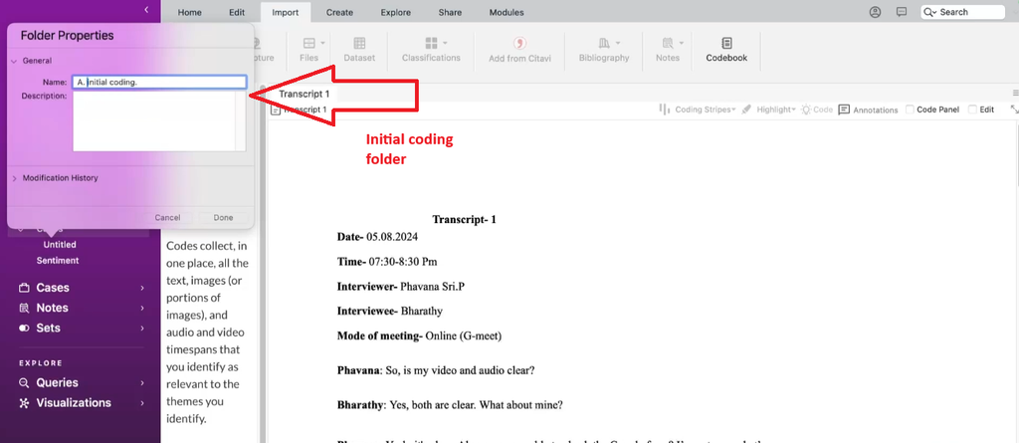Select the Untitled codes folder
Image resolution: width=1019 pixels, height=443 pixels.
(60, 245)
